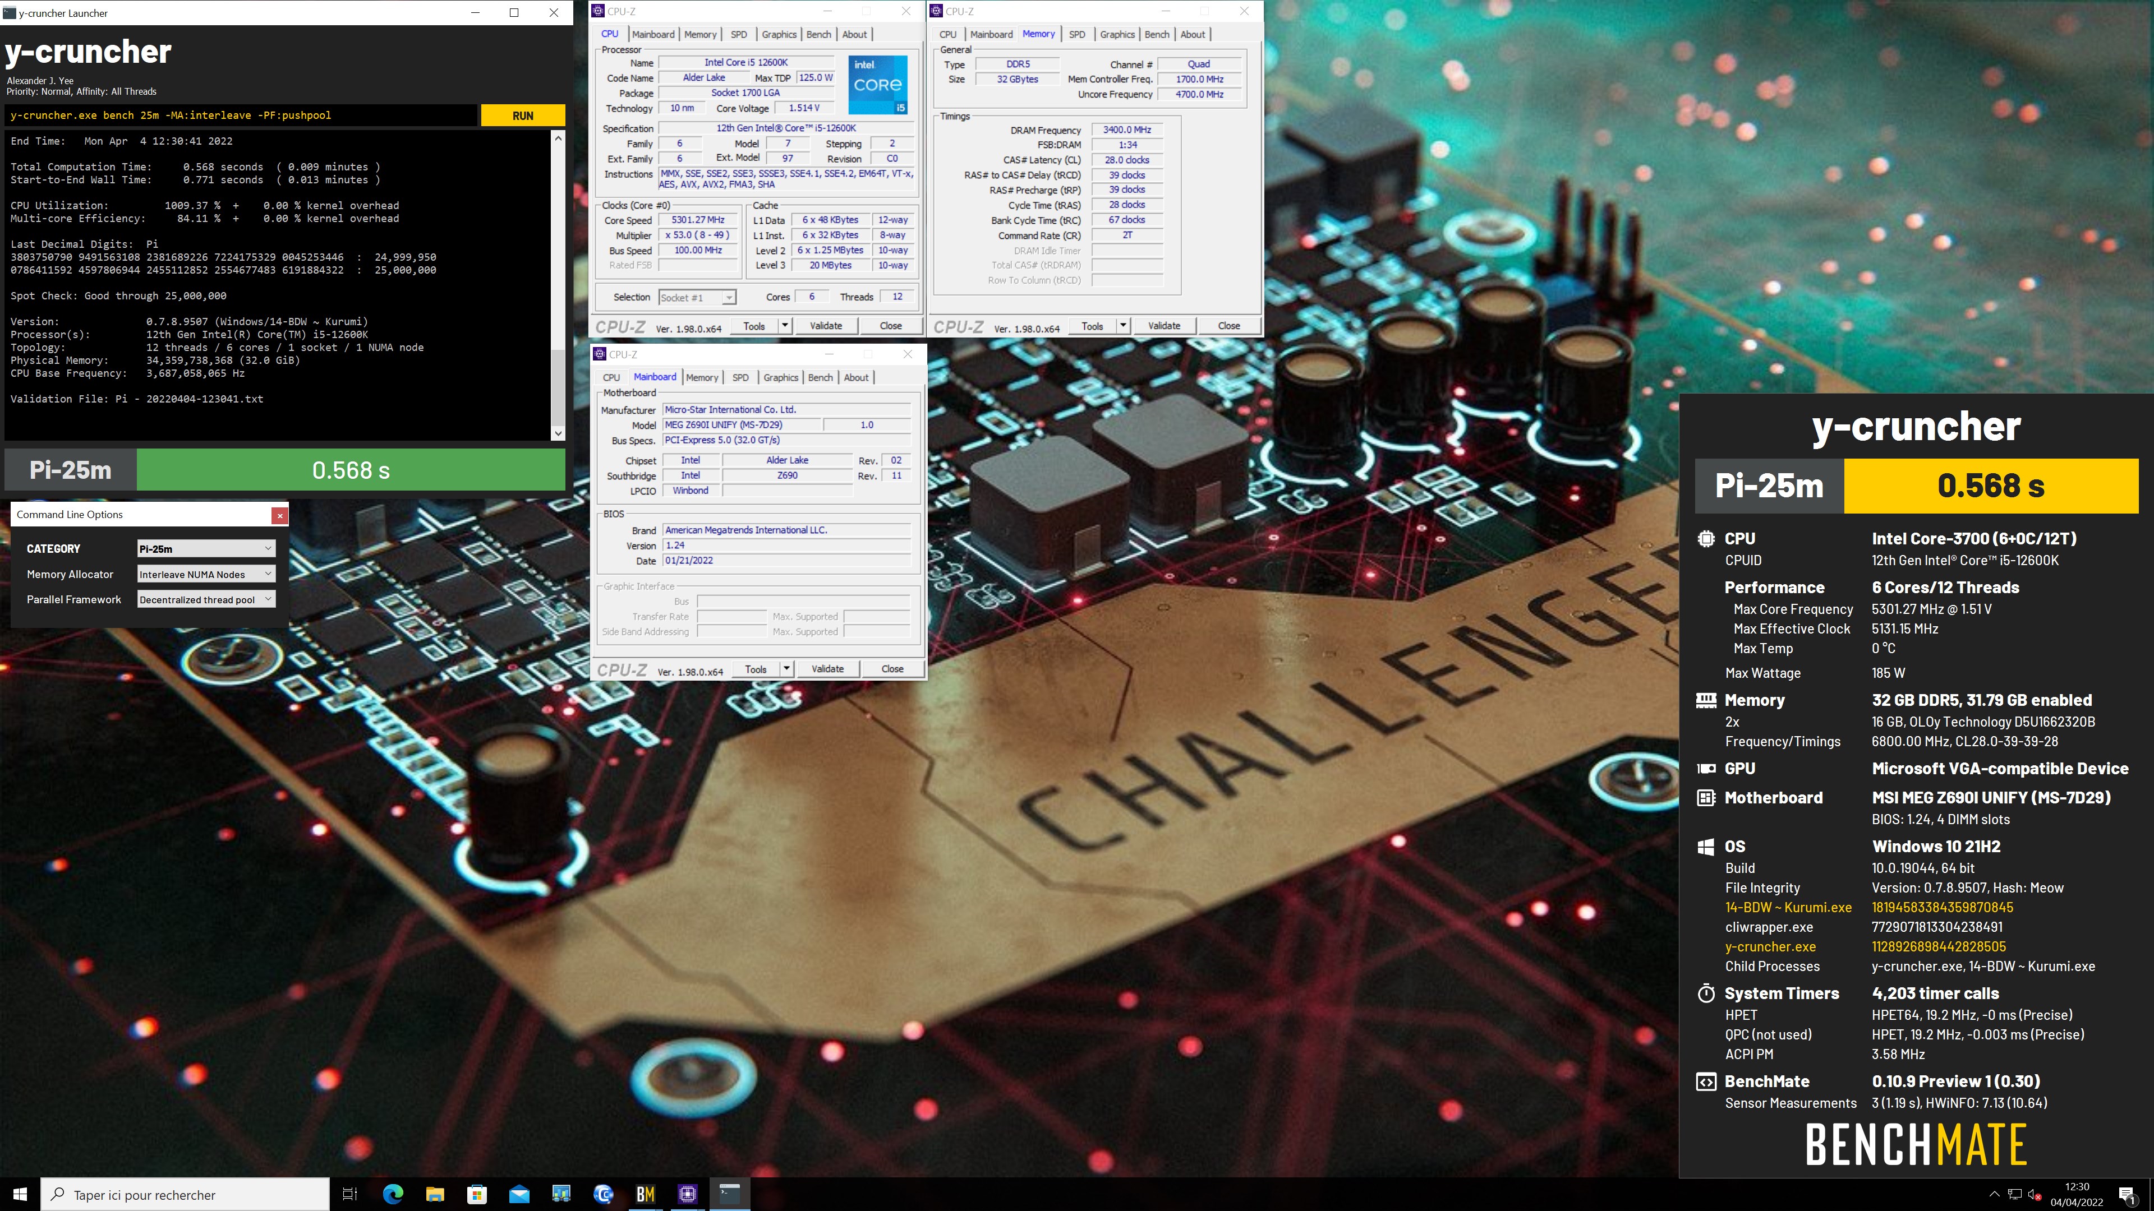The image size is (2154, 1211).
Task: Open Tools dropdown arrow in CPU tab window
Action: click(785, 326)
